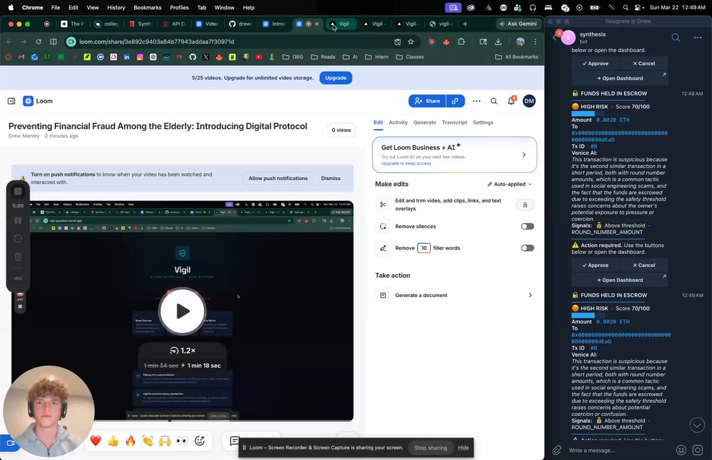This screenshot has height=460, width=712.
Task: Switch to the Activity tab
Action: 398,123
